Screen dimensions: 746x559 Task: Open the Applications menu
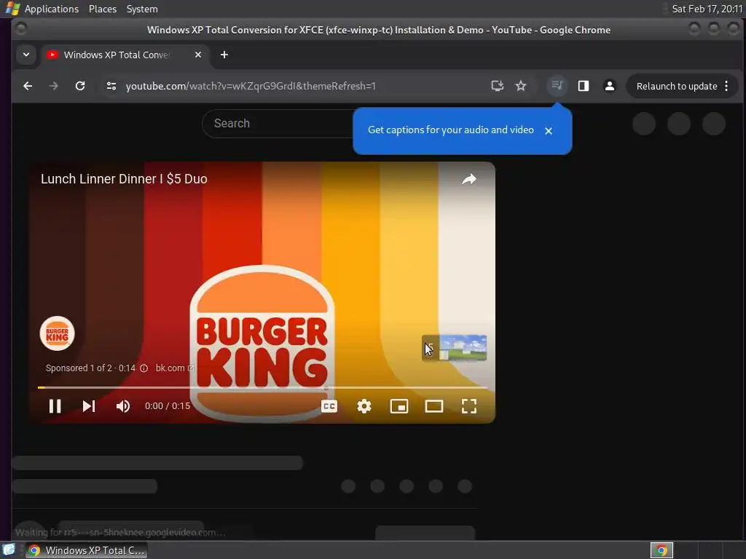pos(52,9)
